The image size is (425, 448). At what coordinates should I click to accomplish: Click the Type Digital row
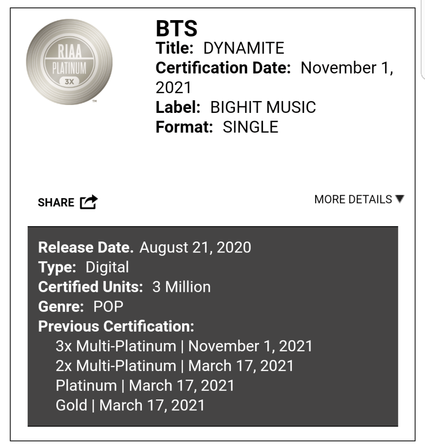coord(84,267)
